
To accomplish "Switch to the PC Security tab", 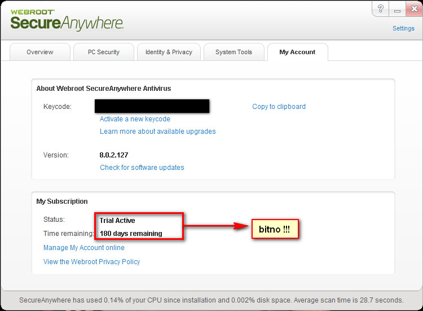I will click(x=104, y=52).
